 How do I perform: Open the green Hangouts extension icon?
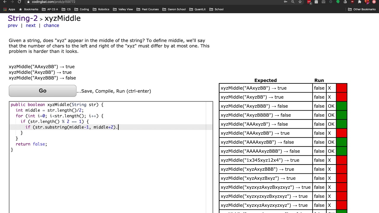338,2
